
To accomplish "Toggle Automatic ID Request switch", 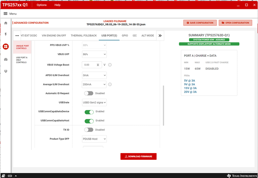I will coord(89,93).
